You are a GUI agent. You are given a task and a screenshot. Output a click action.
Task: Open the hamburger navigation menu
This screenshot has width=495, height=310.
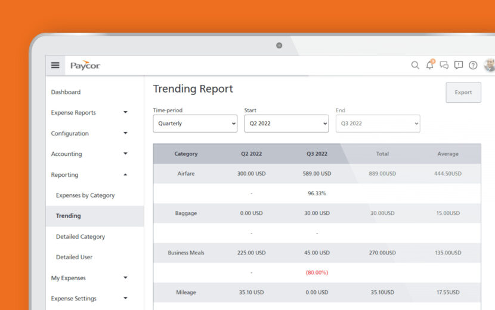point(55,65)
